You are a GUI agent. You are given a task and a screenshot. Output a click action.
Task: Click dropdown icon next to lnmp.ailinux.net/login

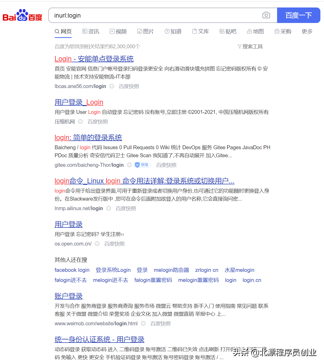tap(109, 208)
